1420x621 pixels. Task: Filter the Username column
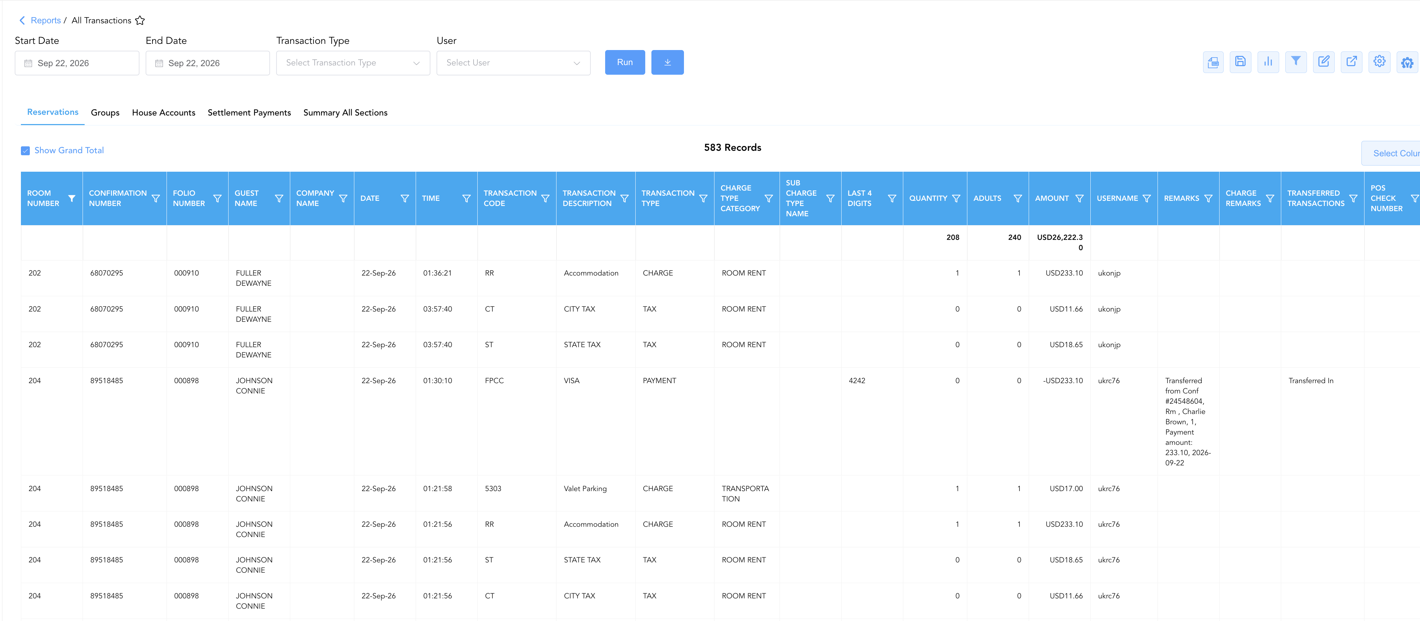[1147, 198]
